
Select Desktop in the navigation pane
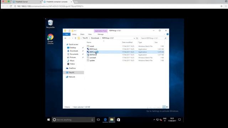(73, 48)
